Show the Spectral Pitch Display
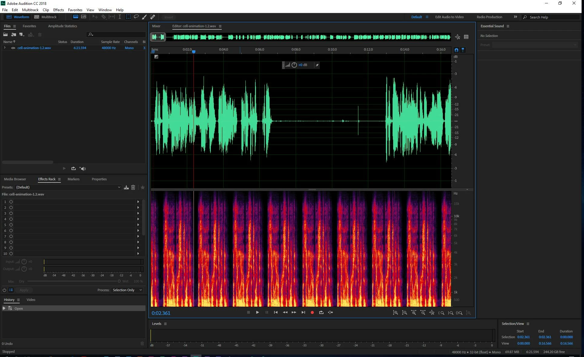 pyautogui.click(x=84, y=17)
